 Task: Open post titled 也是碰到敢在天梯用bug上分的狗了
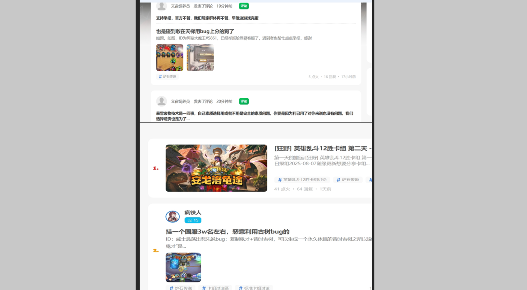coord(195,31)
